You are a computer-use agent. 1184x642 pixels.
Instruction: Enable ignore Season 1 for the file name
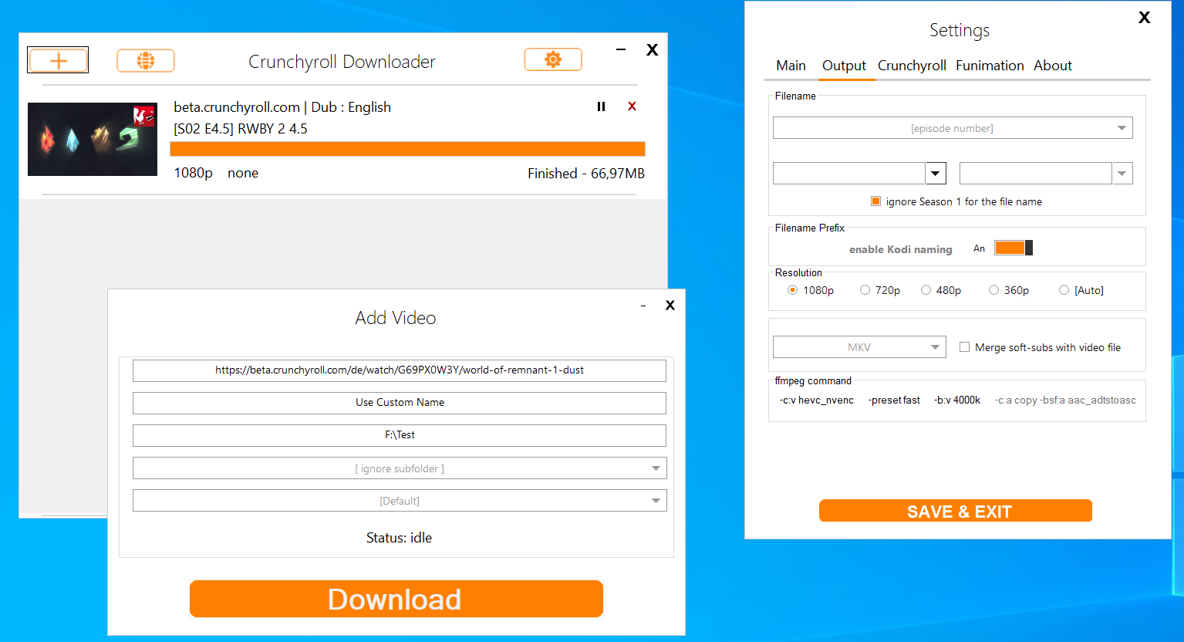[875, 201]
